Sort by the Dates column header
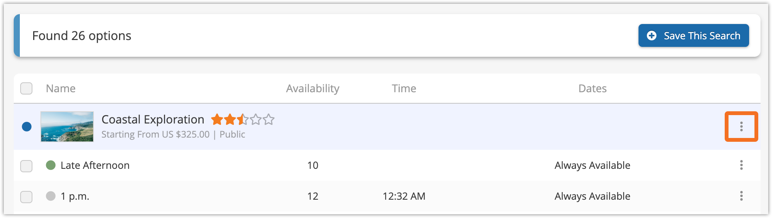This screenshot has height=218, width=772. tap(592, 88)
